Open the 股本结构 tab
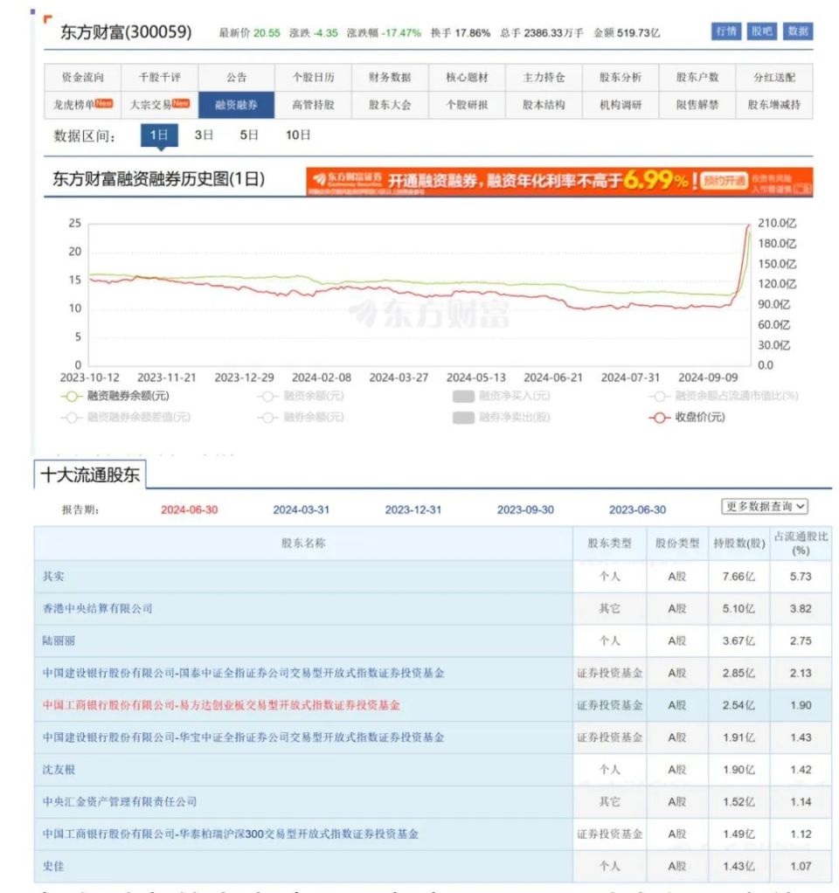 (x=544, y=105)
